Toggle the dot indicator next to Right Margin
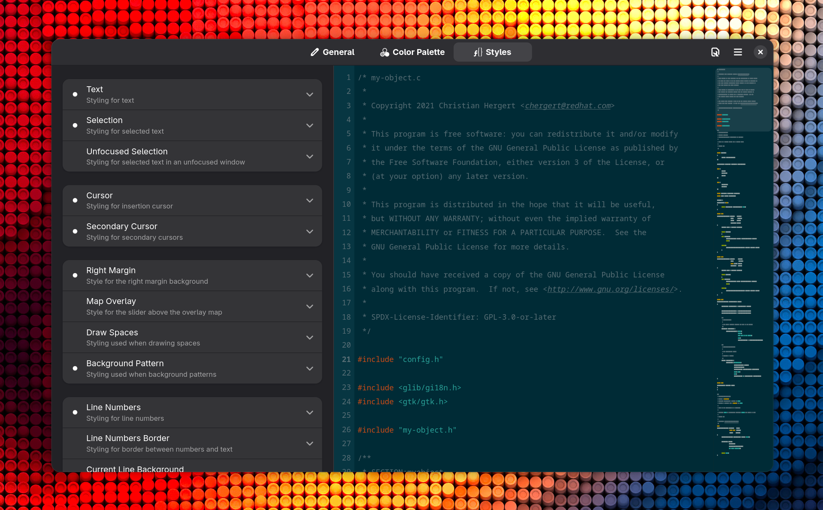 pos(75,275)
